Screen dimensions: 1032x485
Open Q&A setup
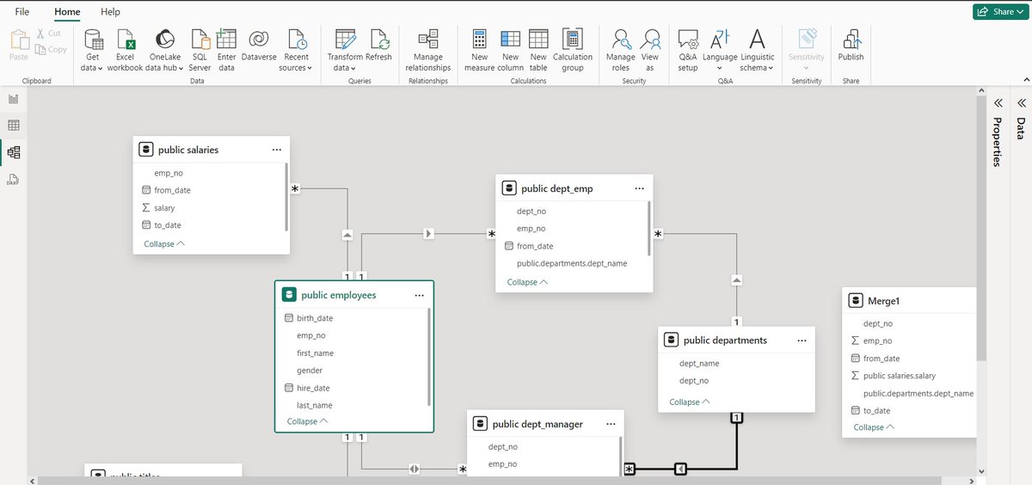688,50
